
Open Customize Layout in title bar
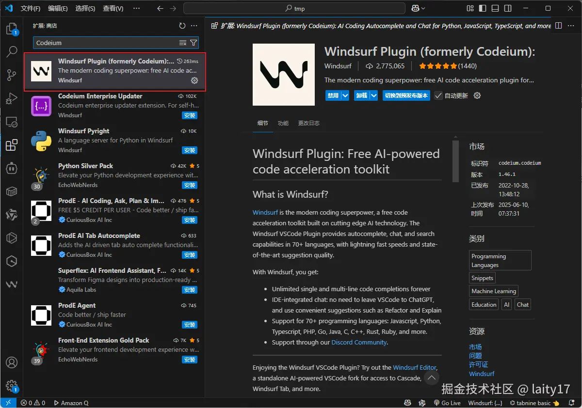coord(470,8)
